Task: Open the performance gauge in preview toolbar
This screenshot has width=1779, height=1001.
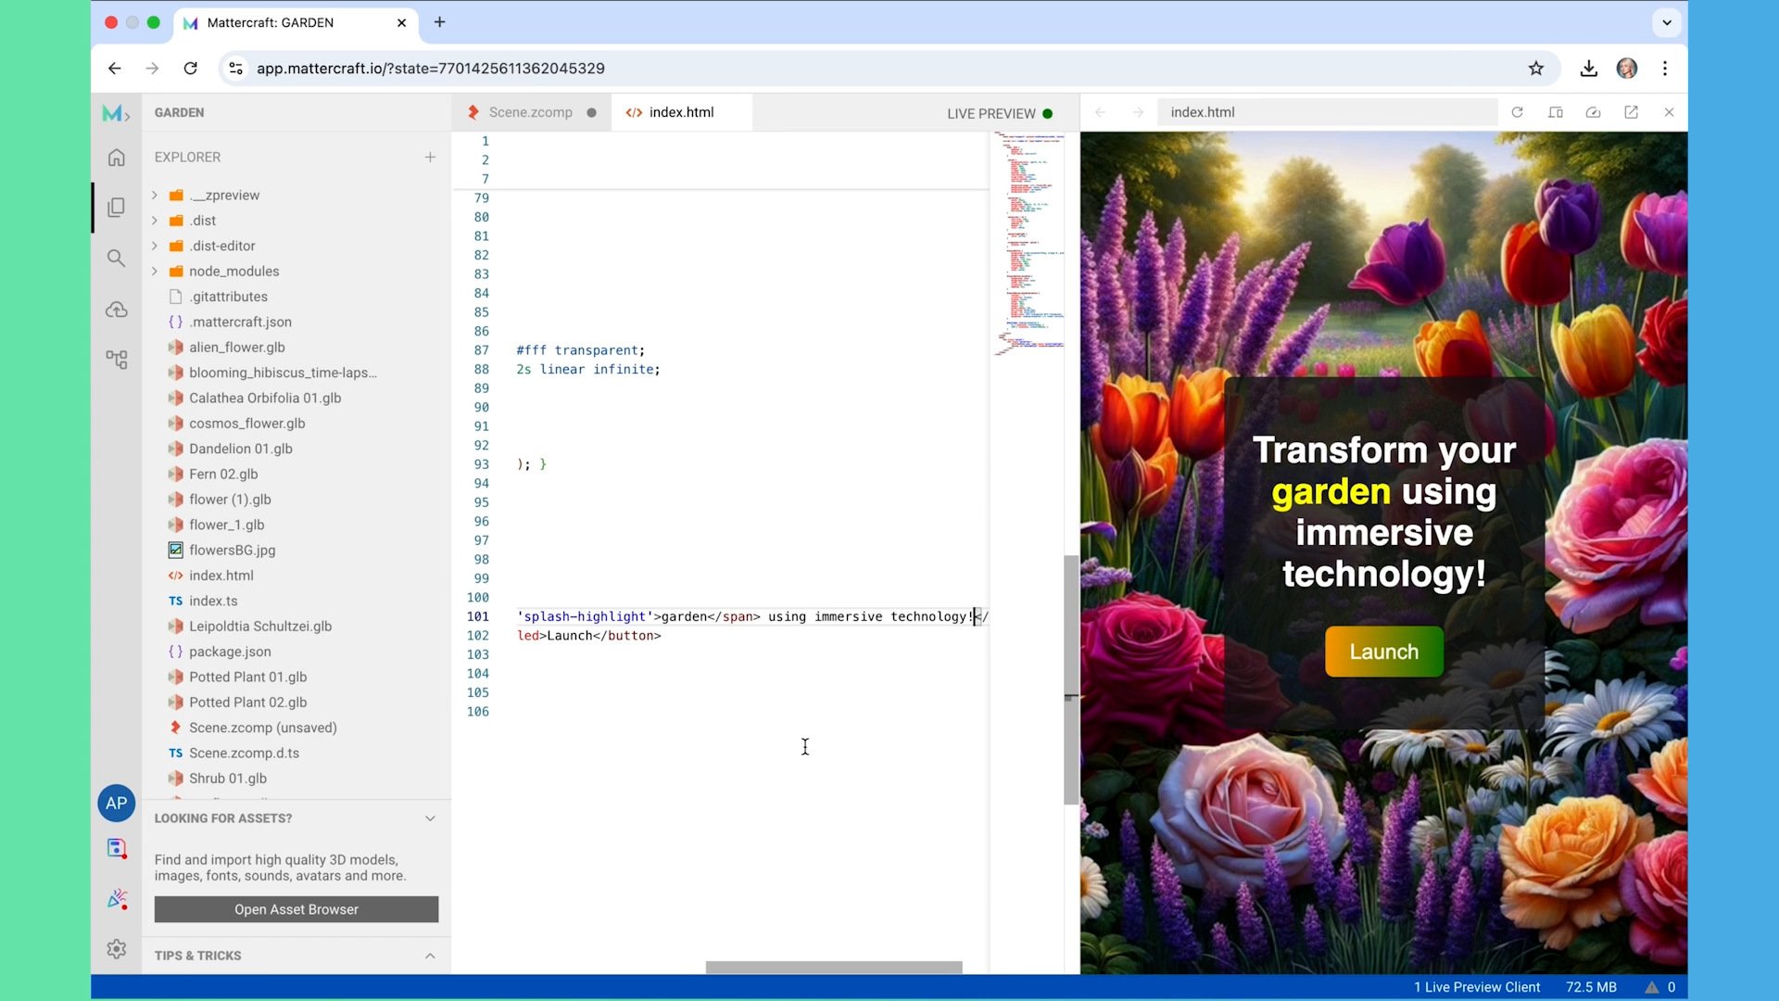Action: coord(1593,112)
